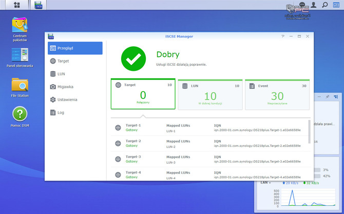Click the IQN value for Target-3
Viewport: 344px width, 214px height.
257,162
